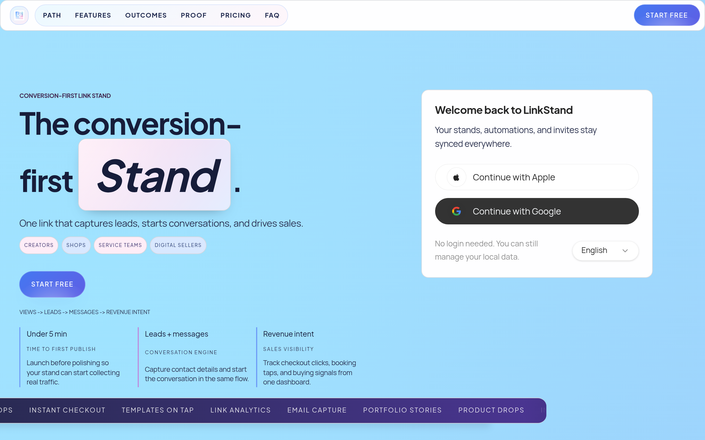705x440 pixels.
Task: Select the DIGITAL SELLERS audience pill
Action: 178,245
